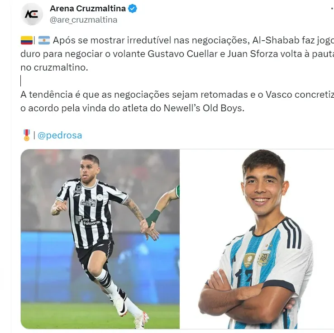The image size is (334, 333).
Task: Click the text line 'no cruzmaltino.'
Action: (x=54, y=67)
